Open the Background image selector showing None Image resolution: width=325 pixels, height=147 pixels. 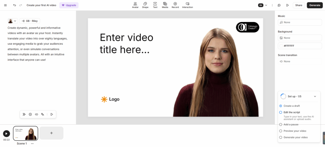pyautogui.click(x=300, y=38)
